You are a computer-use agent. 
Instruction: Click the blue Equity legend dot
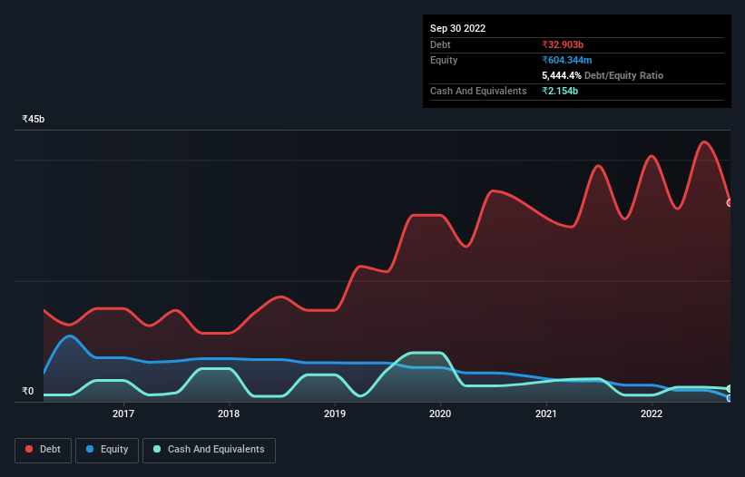[90, 449]
